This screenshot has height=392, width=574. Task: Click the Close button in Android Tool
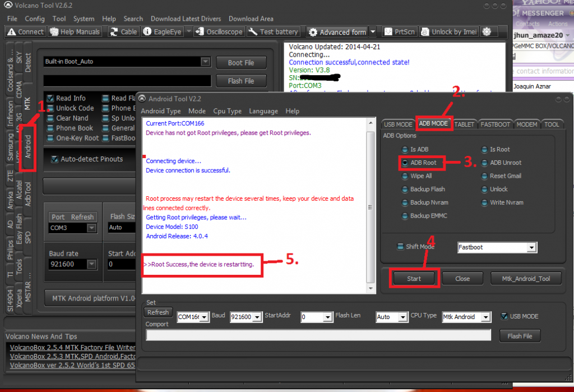462,279
